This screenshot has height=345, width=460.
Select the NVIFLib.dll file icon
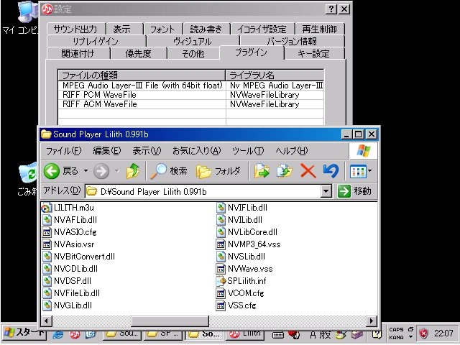pos(221,208)
